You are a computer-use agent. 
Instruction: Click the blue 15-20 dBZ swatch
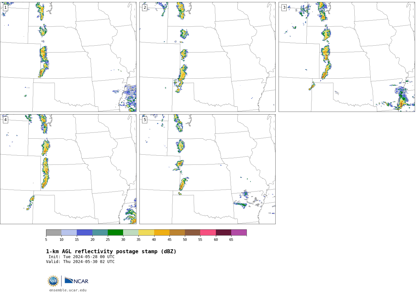[x=85, y=233]
